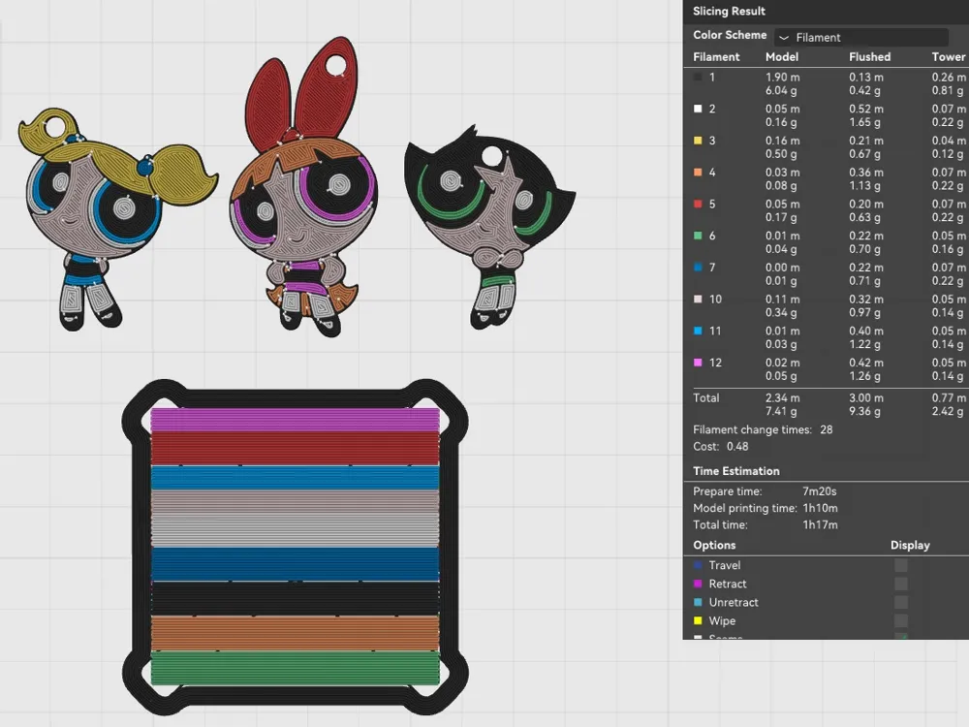Click the magenta swatch for filament 12

(x=698, y=363)
